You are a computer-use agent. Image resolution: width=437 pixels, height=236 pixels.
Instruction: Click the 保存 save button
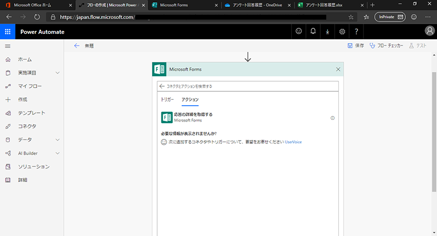(356, 46)
